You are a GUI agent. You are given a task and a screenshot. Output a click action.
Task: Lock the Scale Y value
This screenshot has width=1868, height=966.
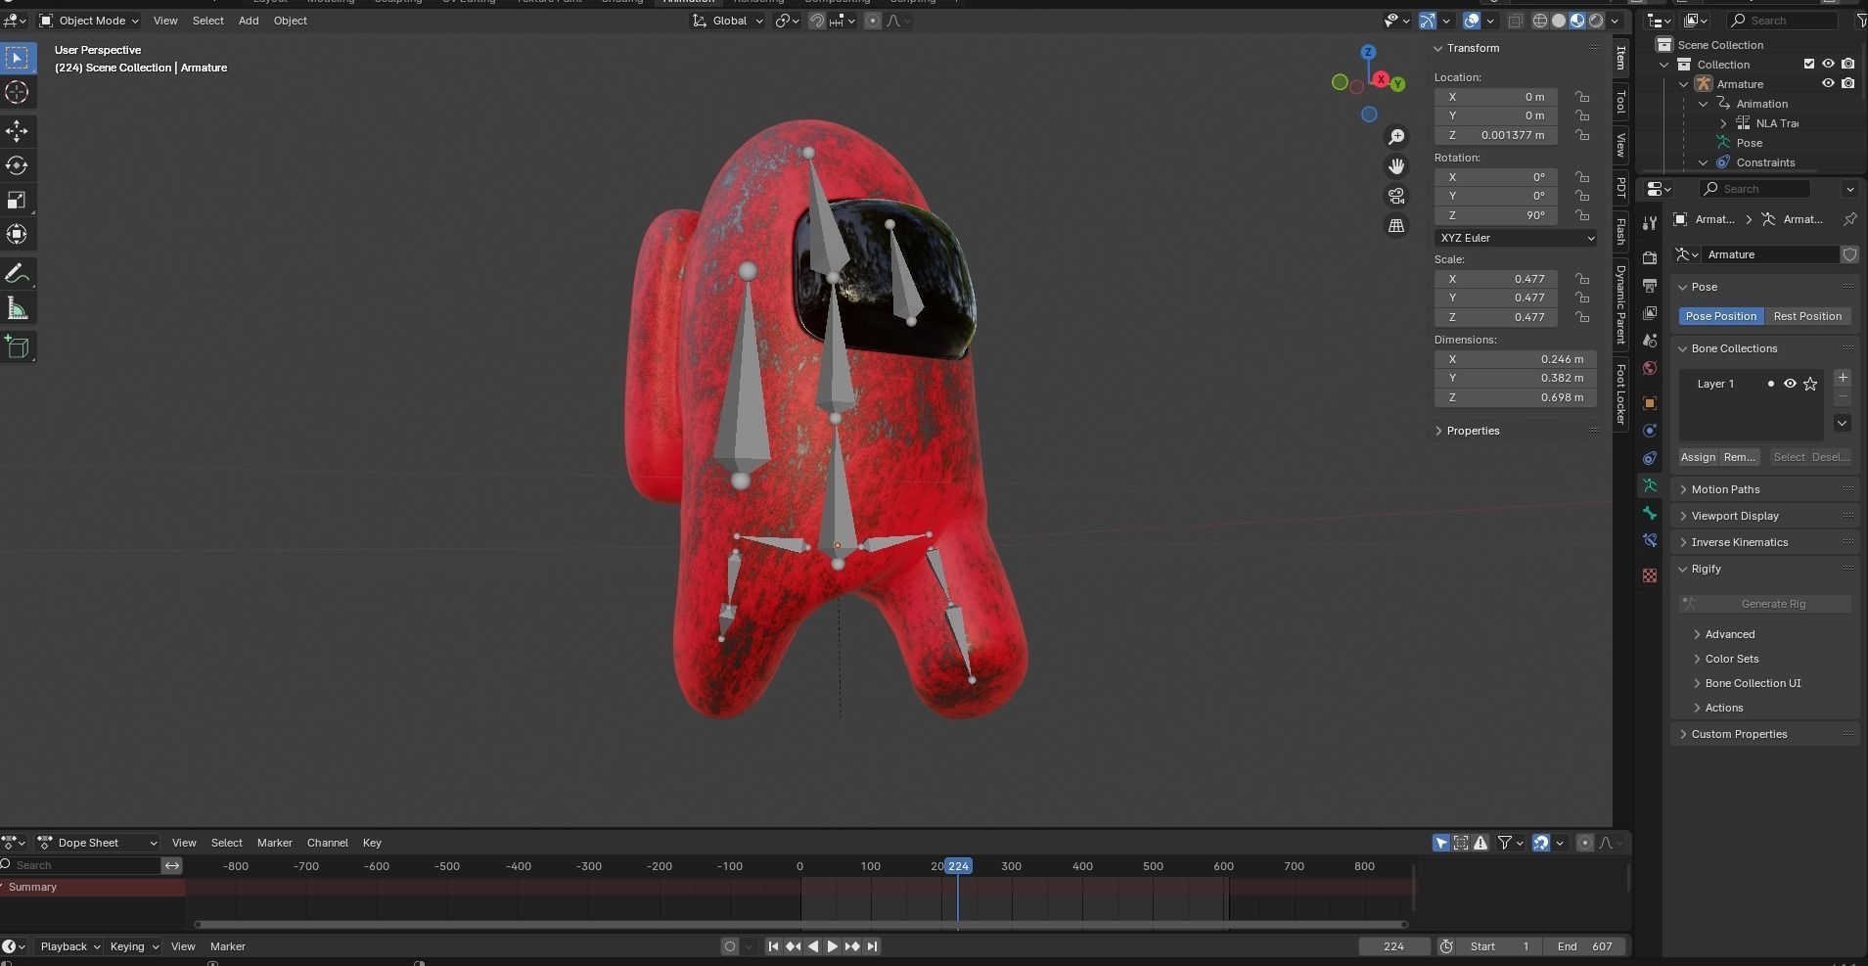point(1581,298)
